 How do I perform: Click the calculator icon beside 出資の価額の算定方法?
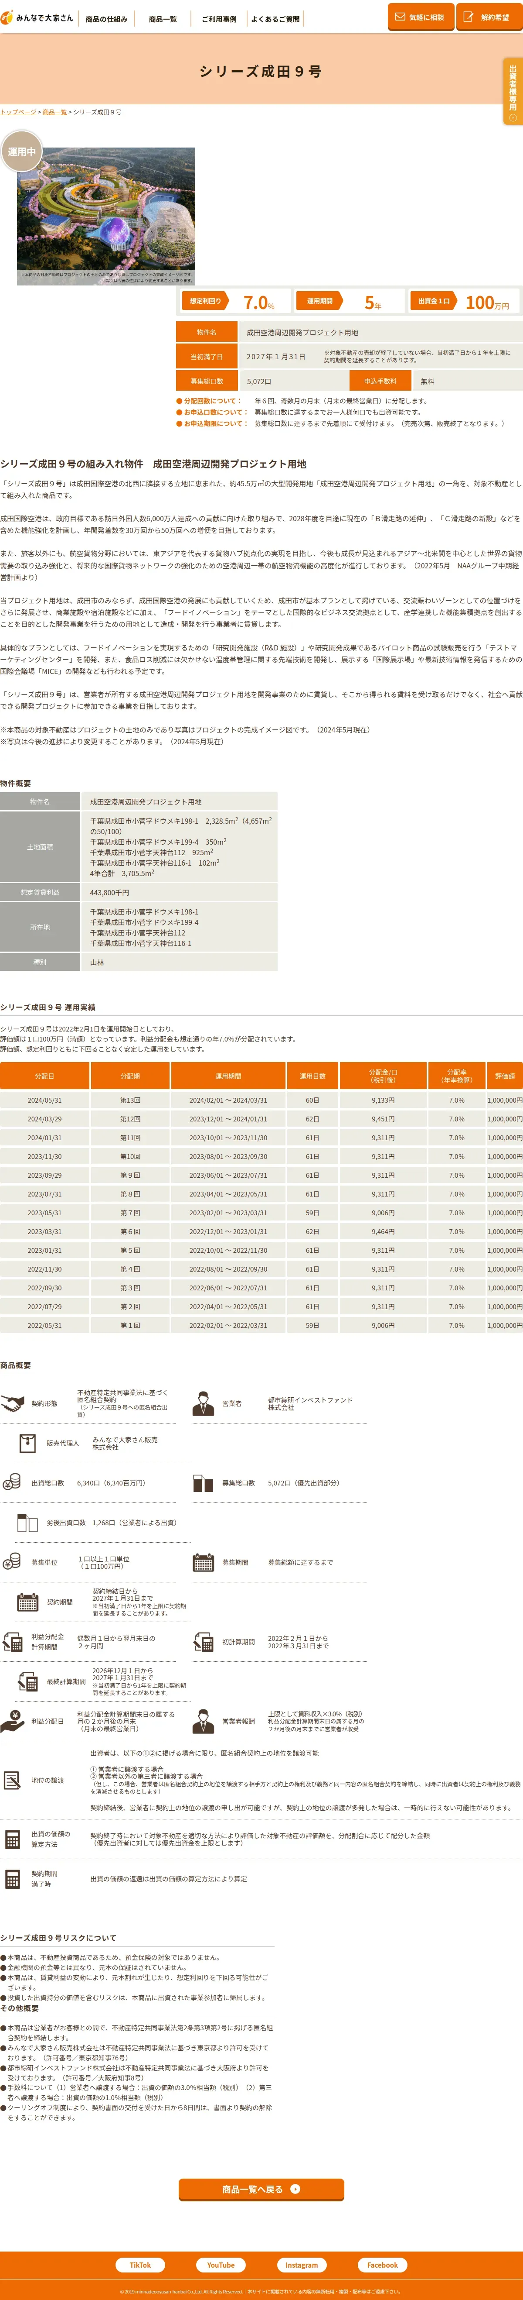coord(12,1839)
